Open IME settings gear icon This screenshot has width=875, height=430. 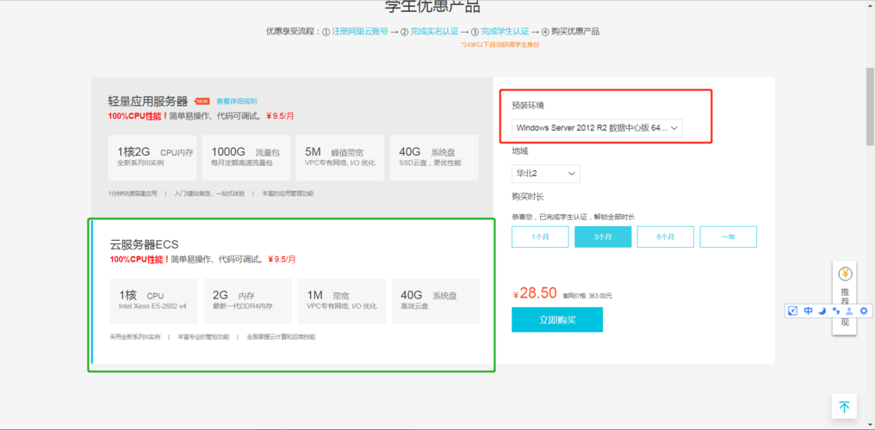(x=863, y=310)
